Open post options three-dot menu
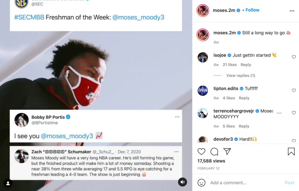 (292, 11)
